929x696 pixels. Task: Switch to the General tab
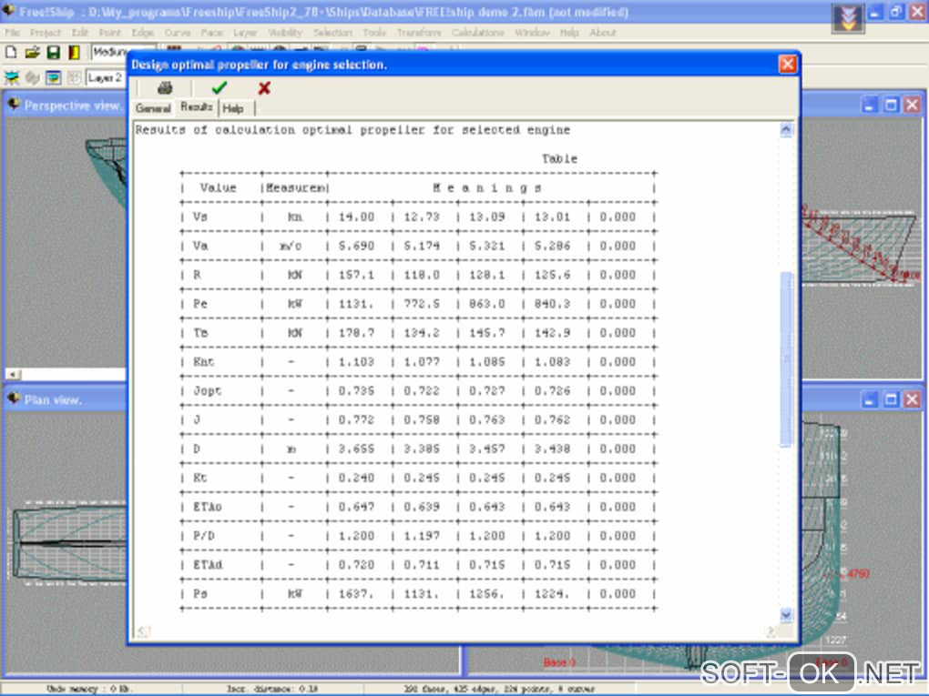pos(153,108)
